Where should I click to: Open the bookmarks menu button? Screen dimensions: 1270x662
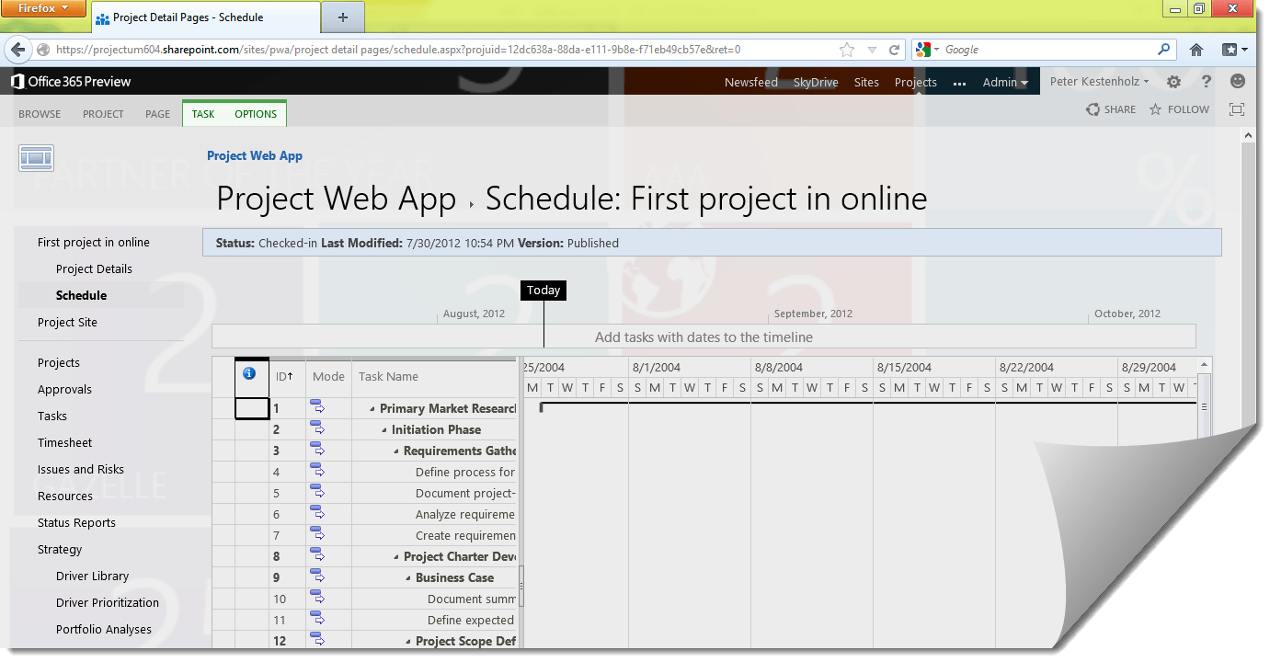pyautogui.click(x=1234, y=50)
